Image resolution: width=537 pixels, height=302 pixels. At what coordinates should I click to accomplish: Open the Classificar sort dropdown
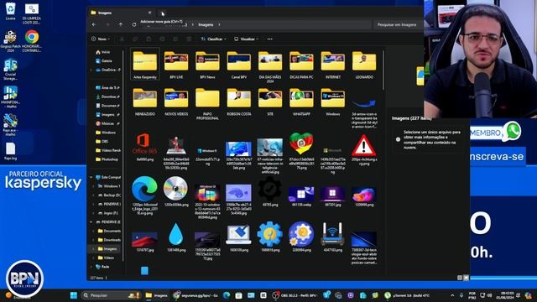213,39
